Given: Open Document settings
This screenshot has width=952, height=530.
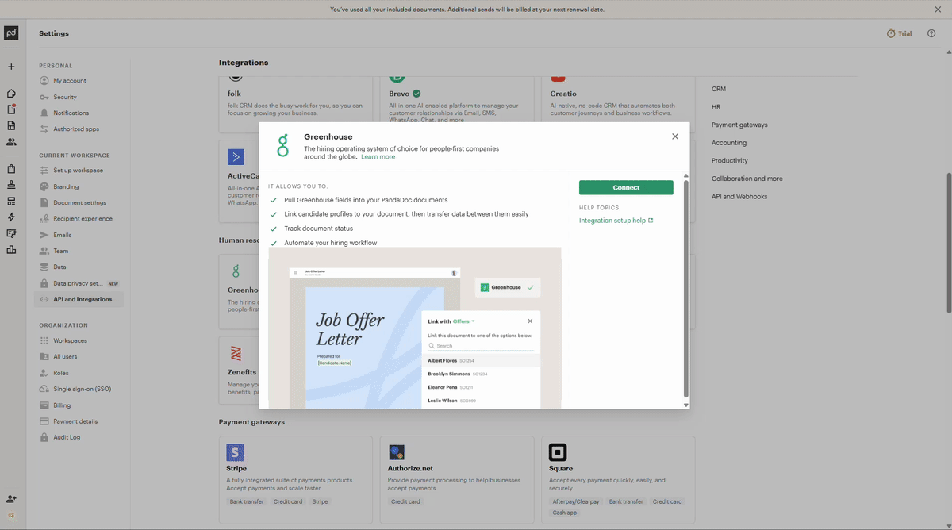Looking at the screenshot, I should (79, 202).
